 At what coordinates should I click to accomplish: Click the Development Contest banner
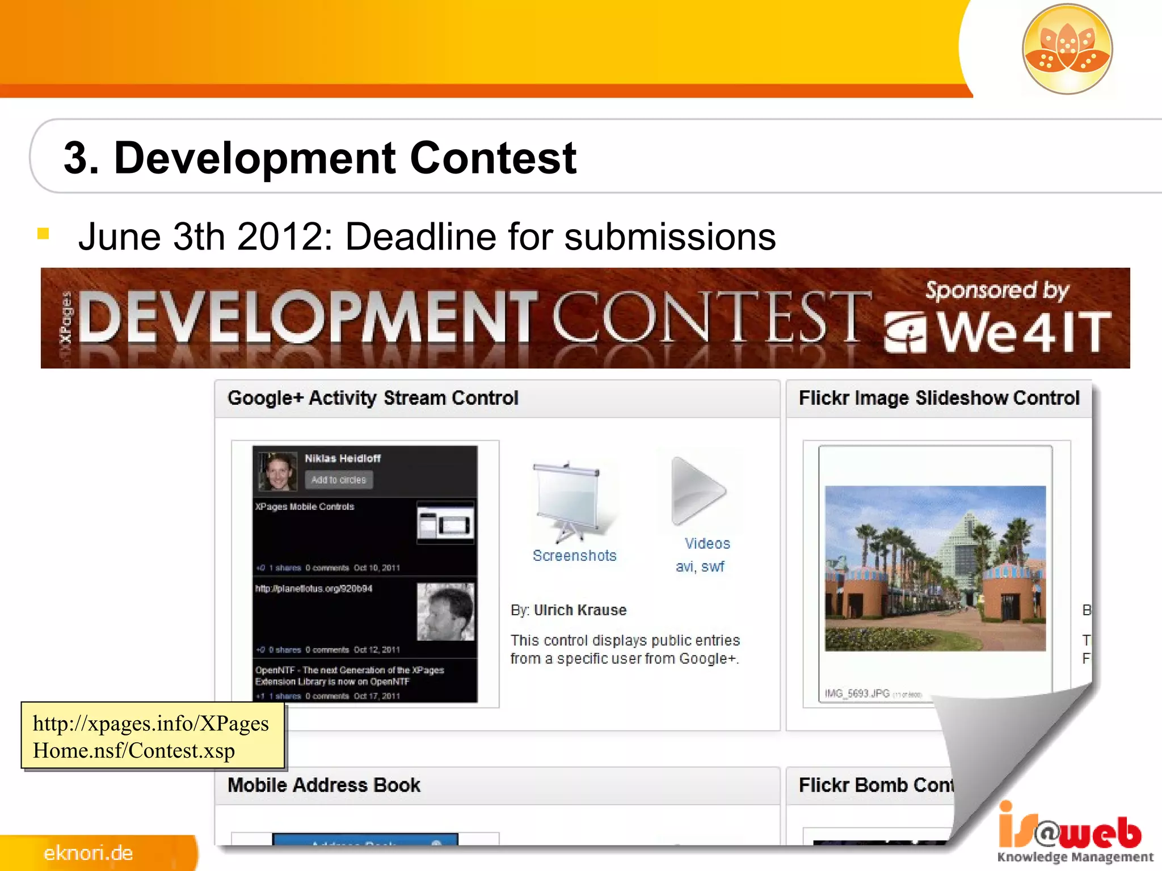coord(585,318)
